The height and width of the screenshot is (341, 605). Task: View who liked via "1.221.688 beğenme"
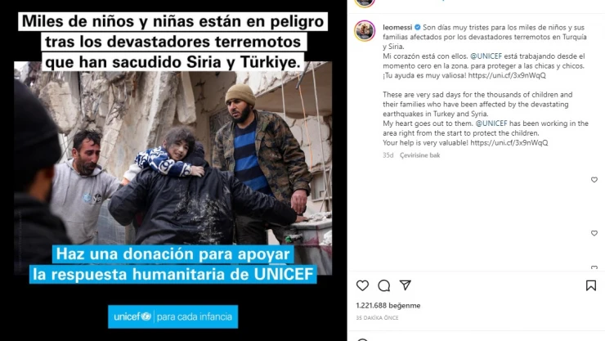[x=388, y=306]
